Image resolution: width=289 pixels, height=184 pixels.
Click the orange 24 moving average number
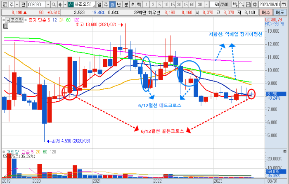tap(62, 20)
